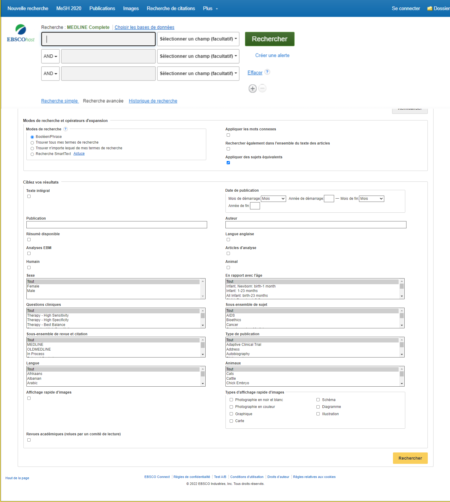Enable Appliquer les mots connexes

point(228,135)
